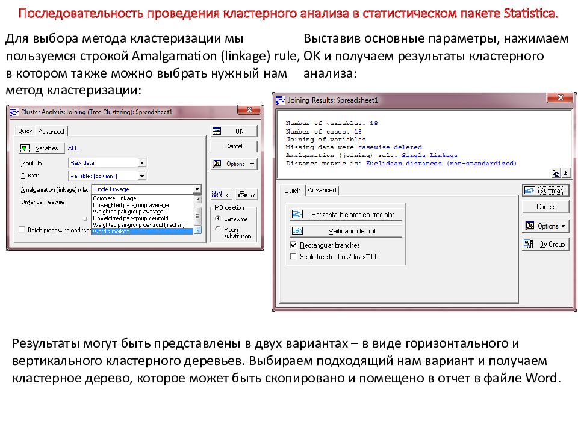Enable Batch processing and reporting checkbox

[x=22, y=230]
